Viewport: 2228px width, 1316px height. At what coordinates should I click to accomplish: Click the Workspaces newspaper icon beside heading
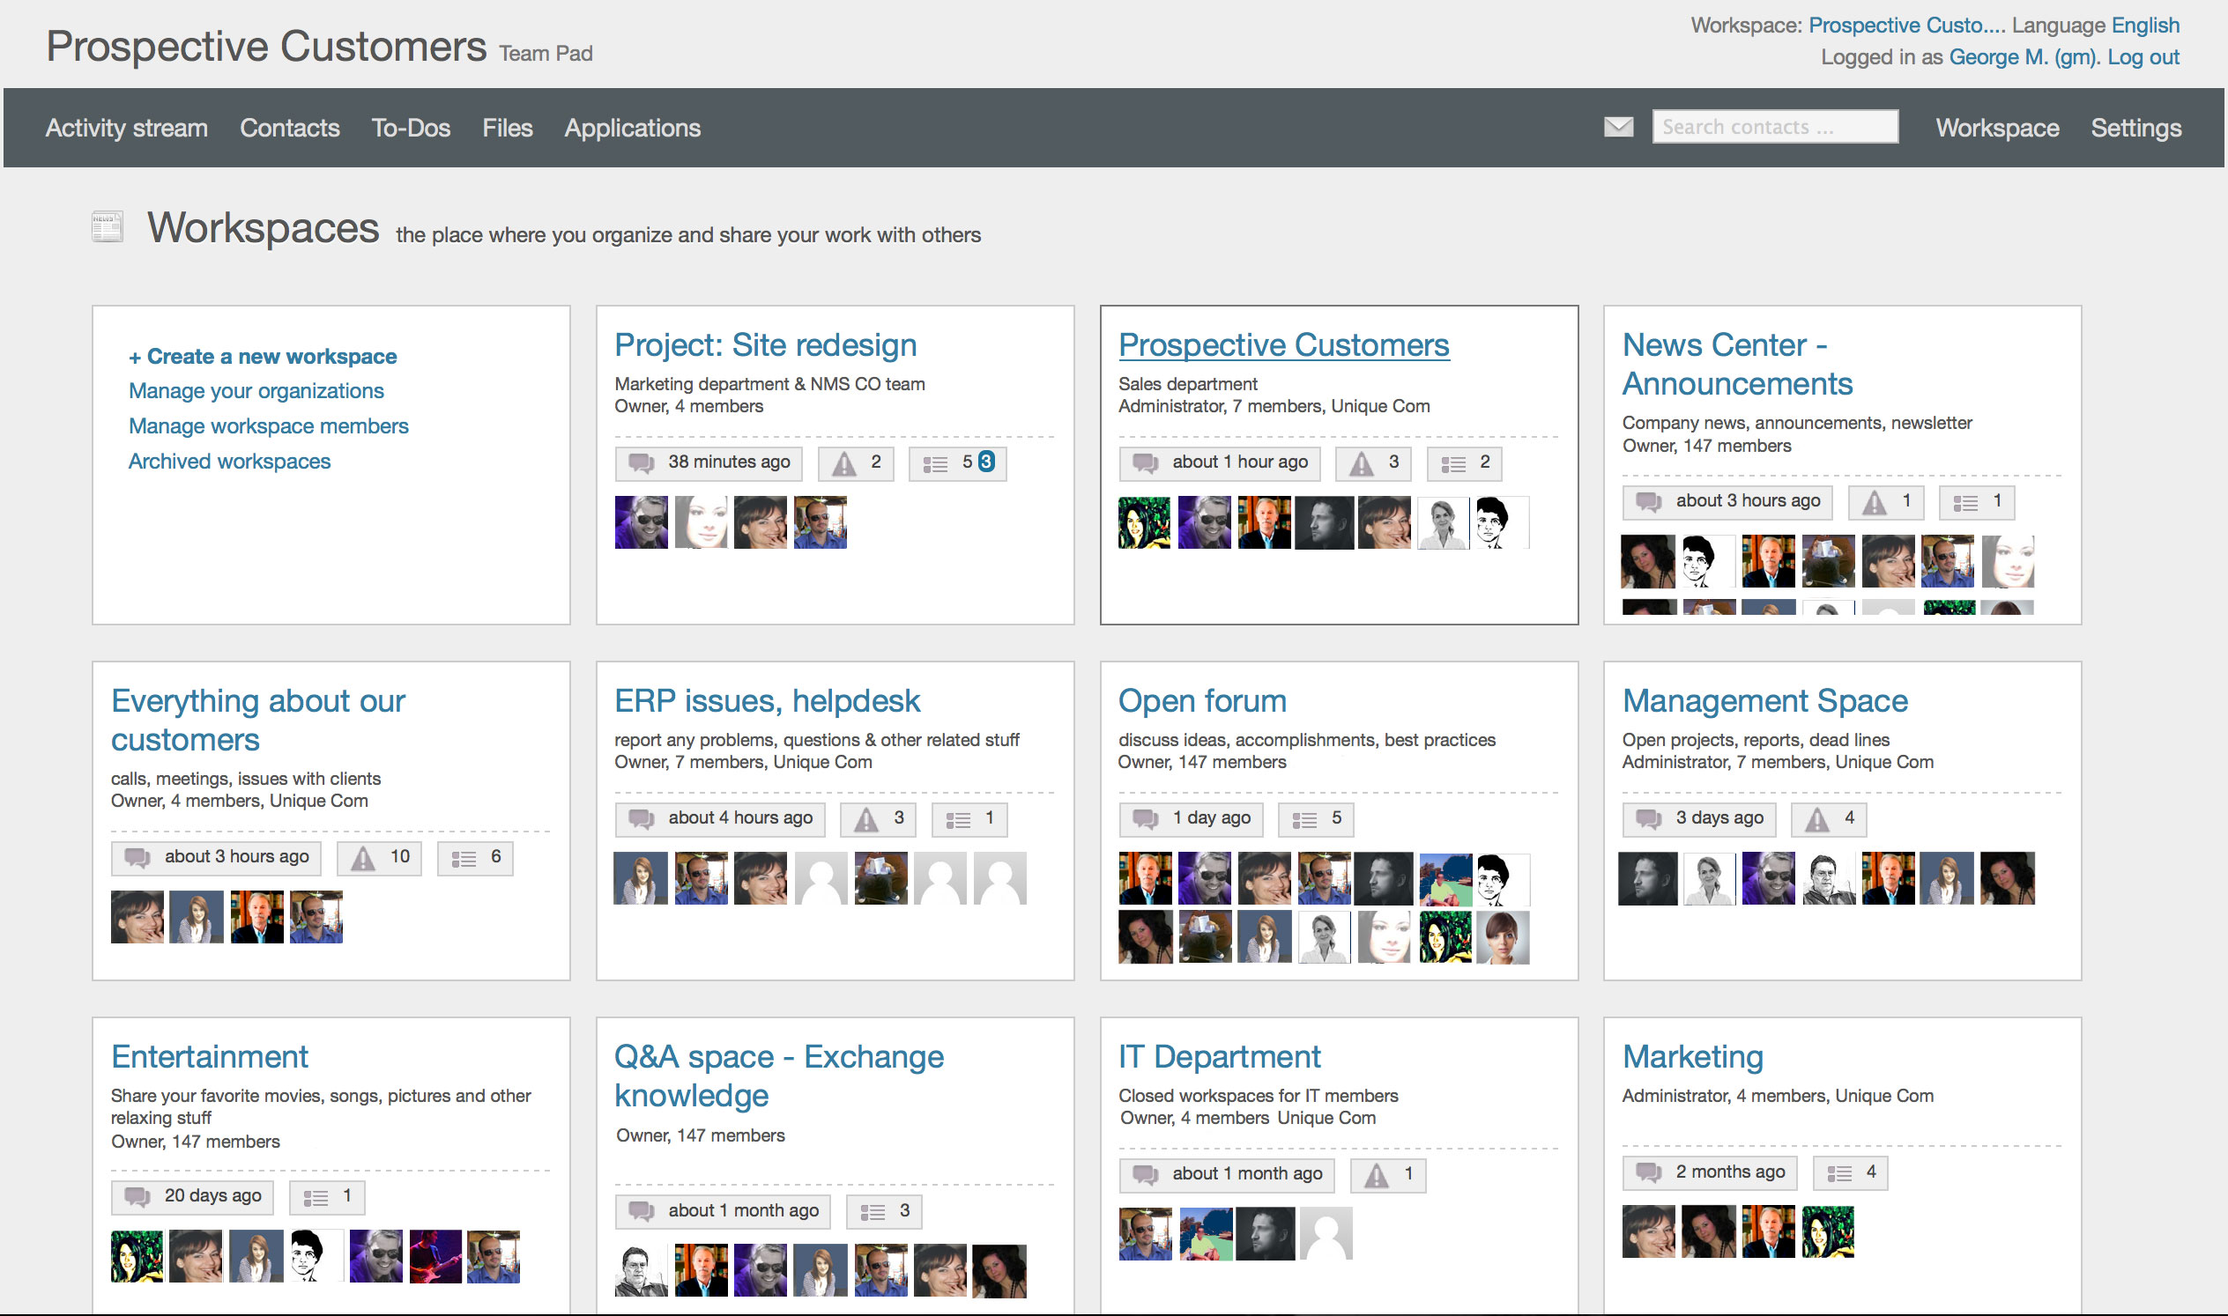point(108,227)
